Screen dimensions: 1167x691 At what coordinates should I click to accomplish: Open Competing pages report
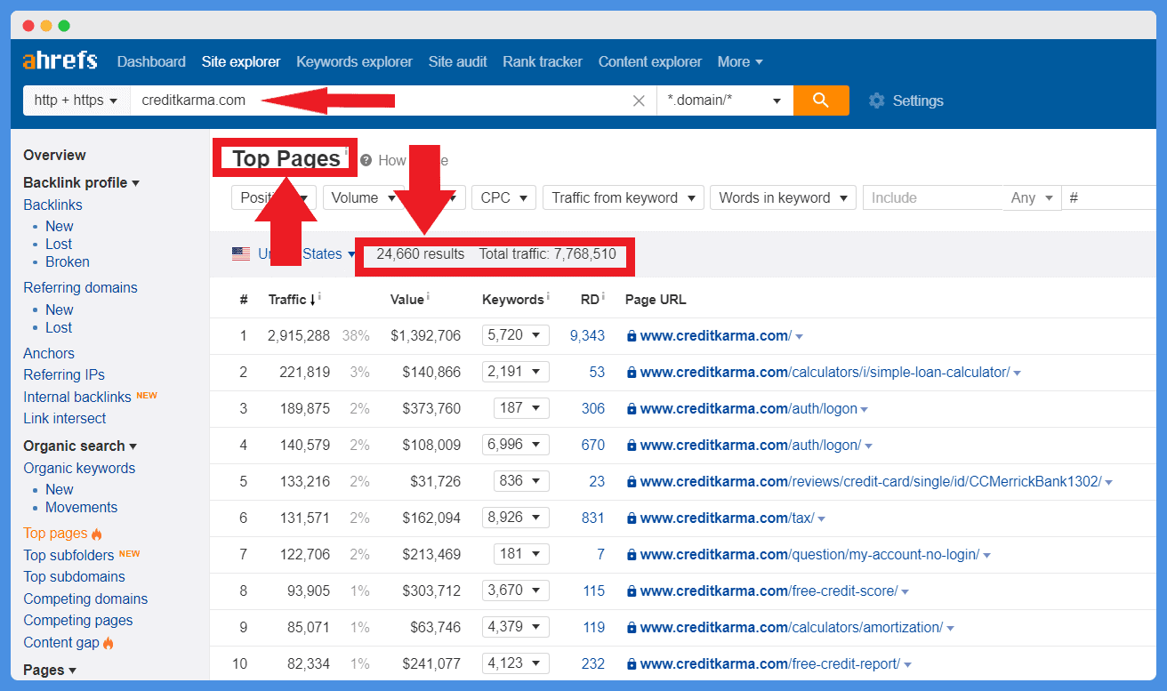pyautogui.click(x=78, y=620)
